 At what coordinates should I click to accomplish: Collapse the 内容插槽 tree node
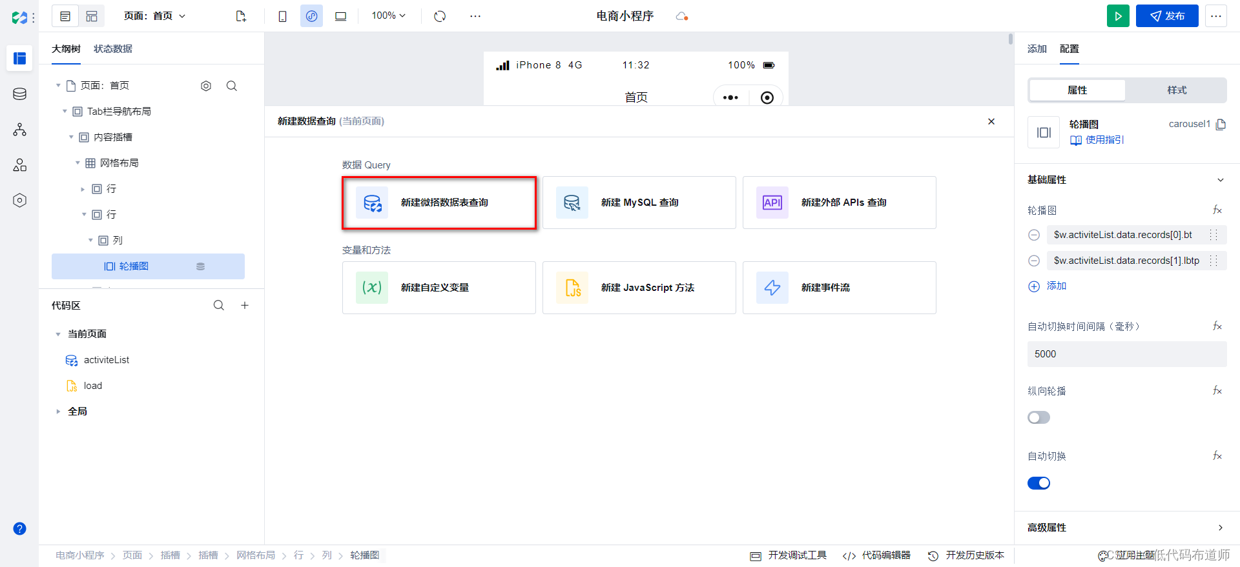(x=71, y=137)
